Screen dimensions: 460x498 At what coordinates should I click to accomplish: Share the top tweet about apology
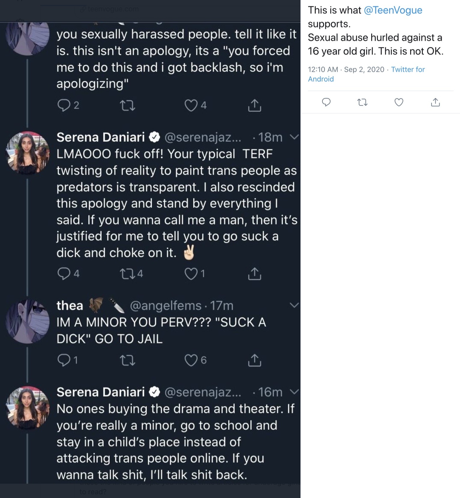click(x=254, y=105)
